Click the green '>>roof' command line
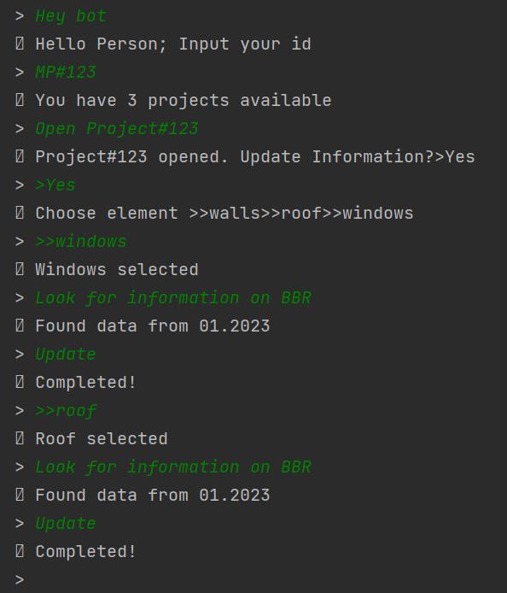This screenshot has width=507, height=593. [66, 411]
